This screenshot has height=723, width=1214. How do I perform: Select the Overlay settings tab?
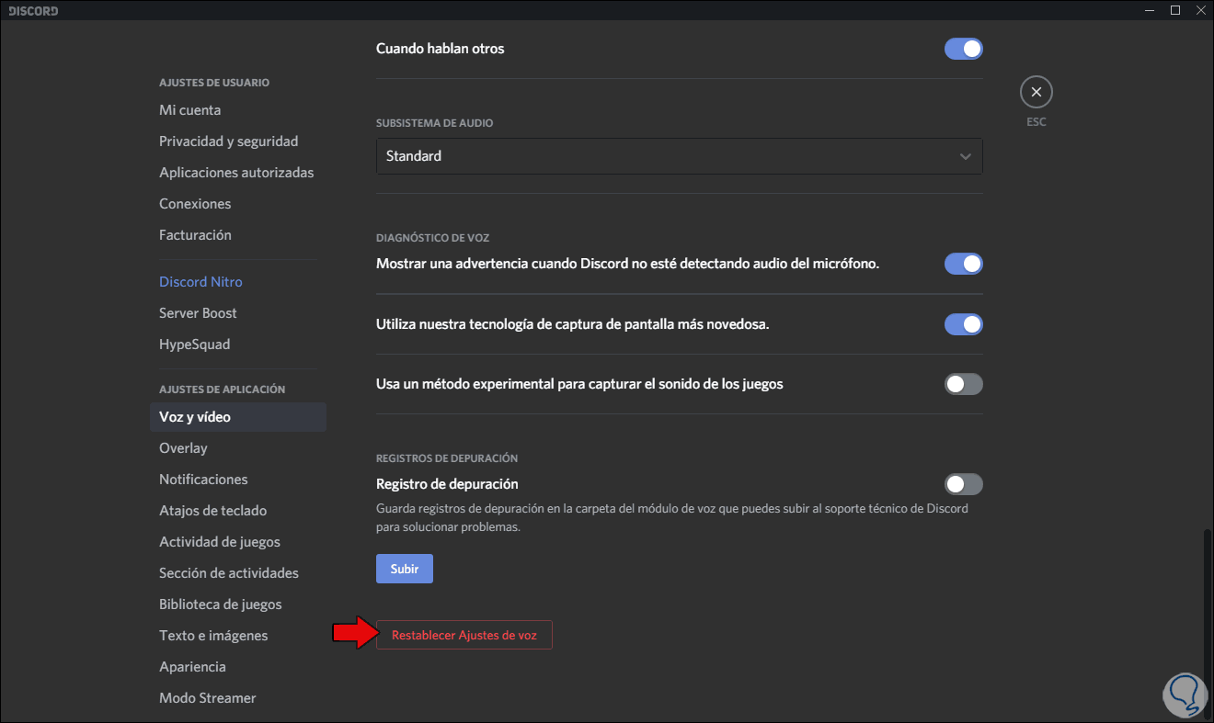pyautogui.click(x=183, y=448)
